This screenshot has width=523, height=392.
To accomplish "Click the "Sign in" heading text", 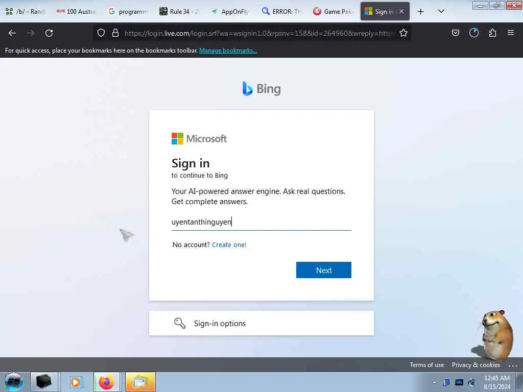I will pos(191,163).
